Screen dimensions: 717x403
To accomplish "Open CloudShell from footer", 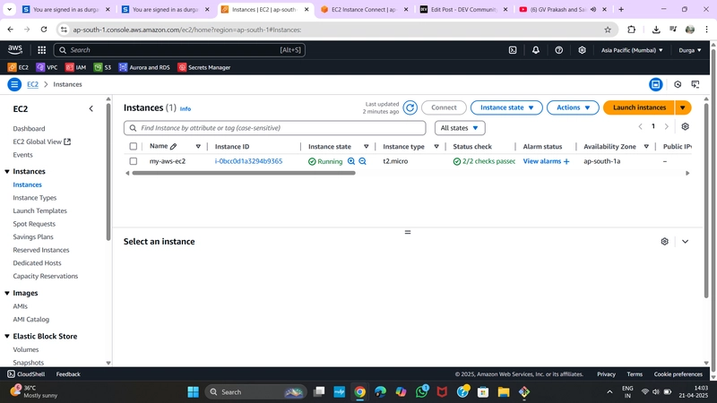I will click(x=26, y=374).
